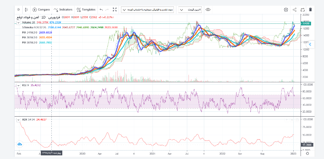Viewport: 324px width, 159px height.
Task: Undo the last chart action
Action: (x=101, y=10)
